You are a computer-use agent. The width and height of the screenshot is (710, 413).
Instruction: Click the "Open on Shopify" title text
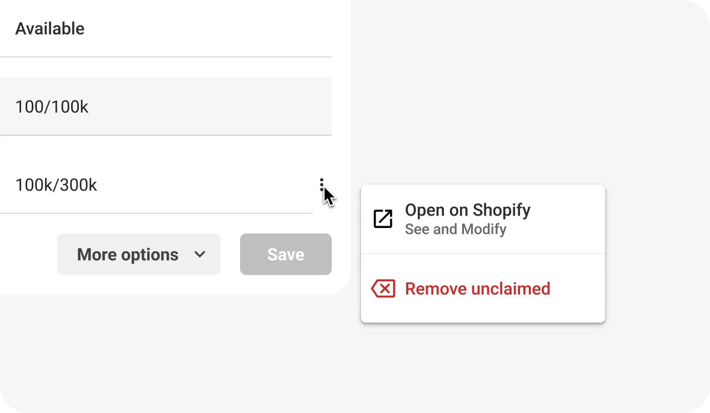(x=468, y=210)
